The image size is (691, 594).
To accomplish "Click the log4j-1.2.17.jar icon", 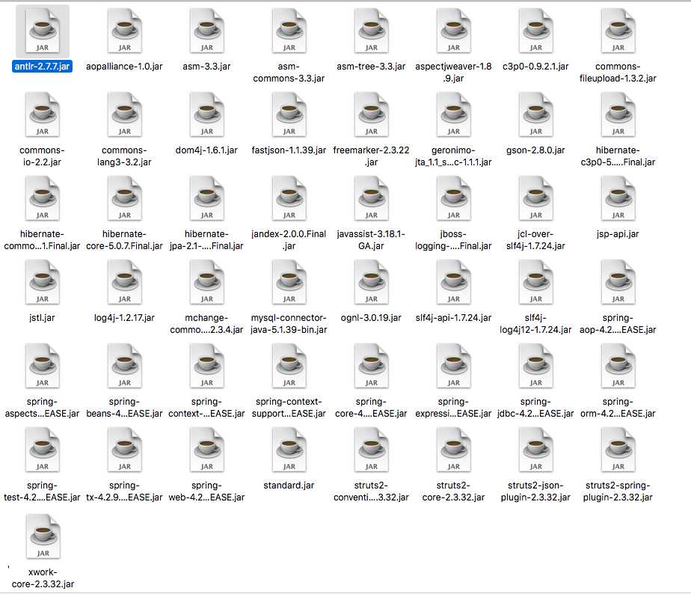I will (x=125, y=283).
